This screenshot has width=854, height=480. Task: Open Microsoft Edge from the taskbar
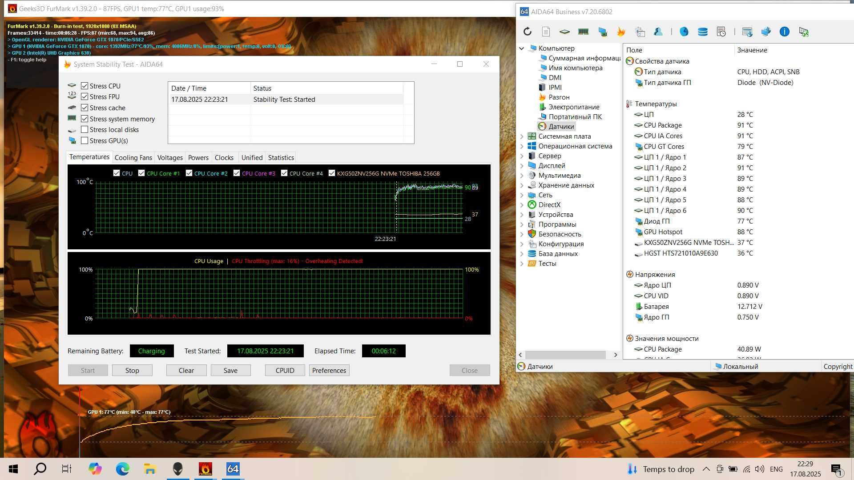123,469
